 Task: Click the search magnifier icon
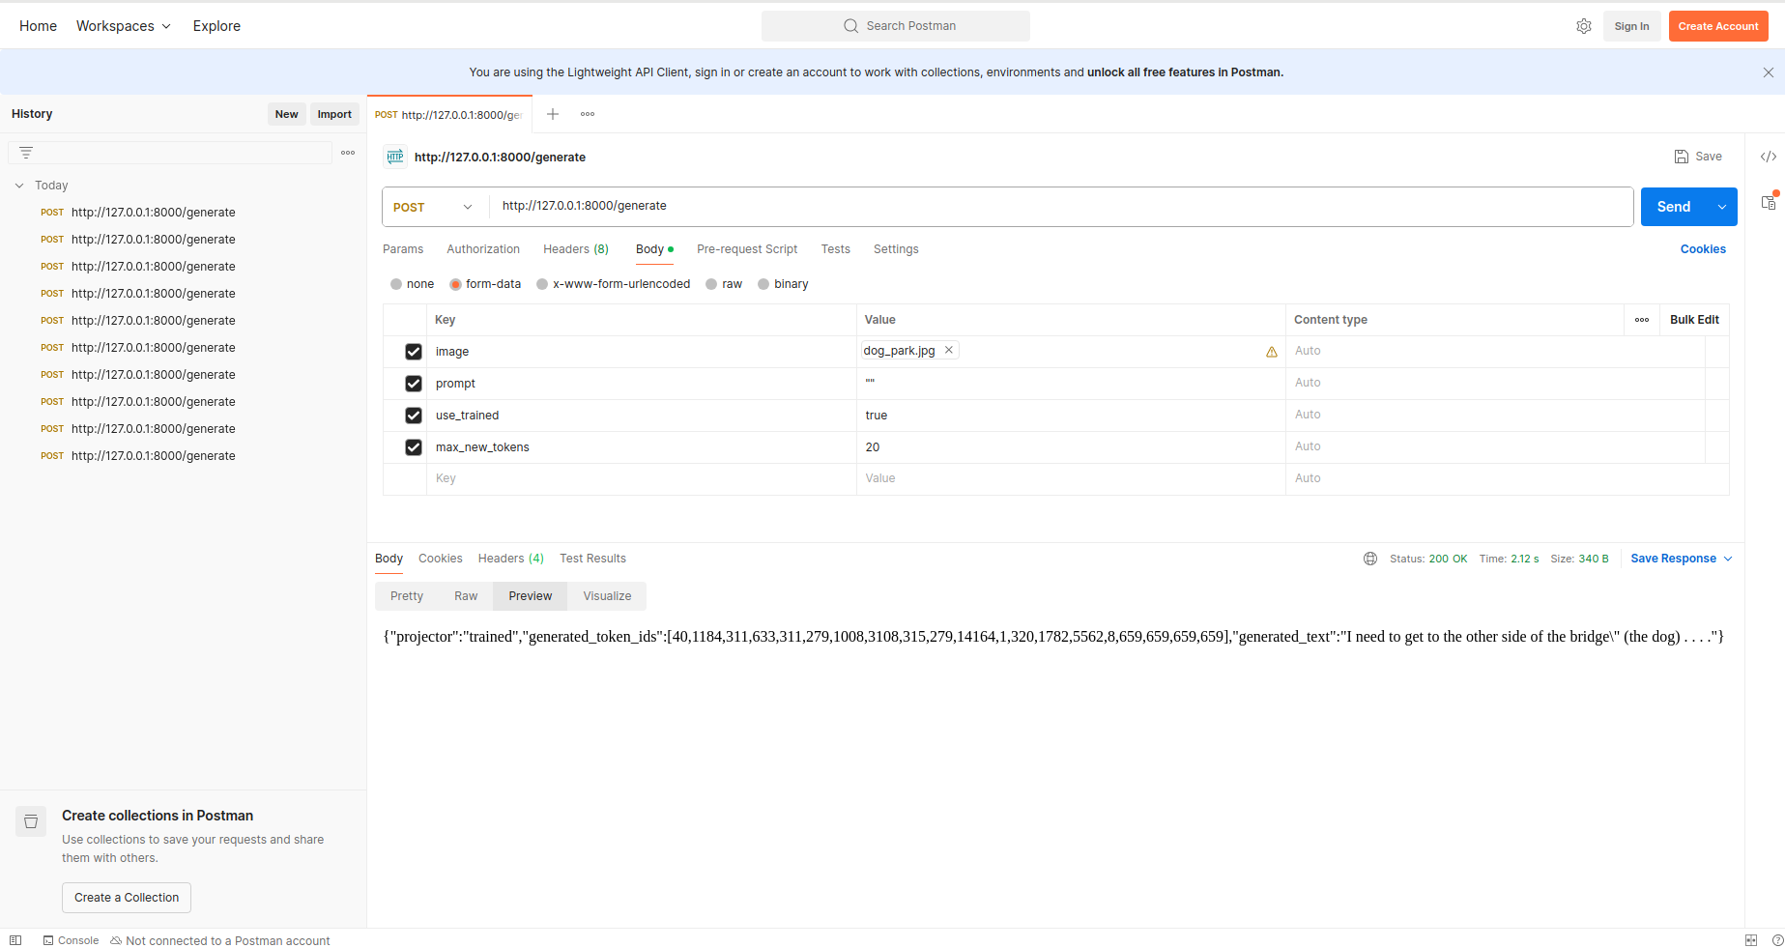[850, 26]
